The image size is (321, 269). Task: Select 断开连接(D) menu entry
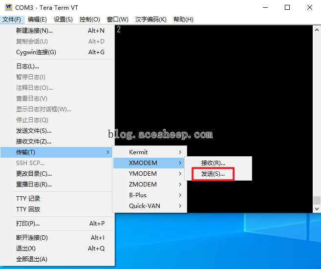coord(57,237)
